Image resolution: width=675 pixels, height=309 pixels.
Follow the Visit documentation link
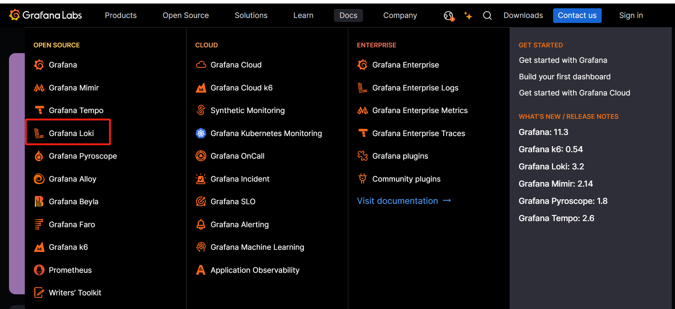tap(404, 201)
